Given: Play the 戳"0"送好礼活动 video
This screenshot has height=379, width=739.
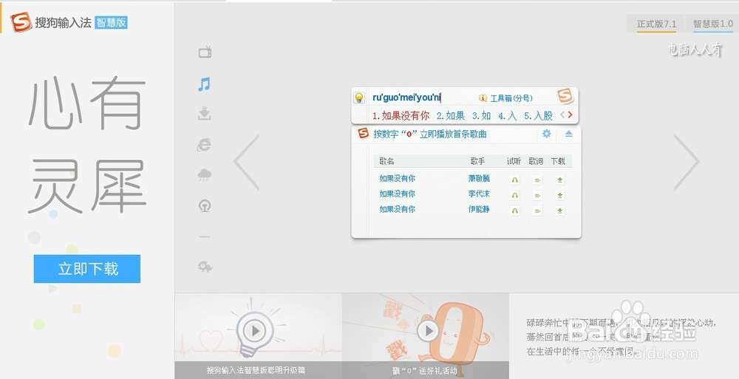Looking at the screenshot, I should (428, 331).
